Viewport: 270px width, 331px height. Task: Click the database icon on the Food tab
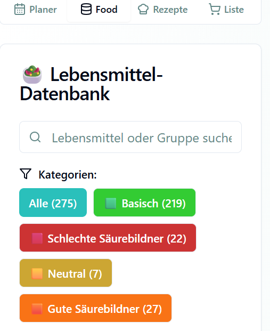tap(86, 9)
